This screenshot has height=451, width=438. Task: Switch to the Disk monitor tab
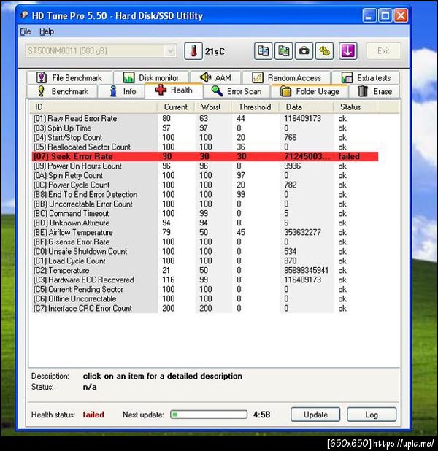pyautogui.click(x=151, y=77)
